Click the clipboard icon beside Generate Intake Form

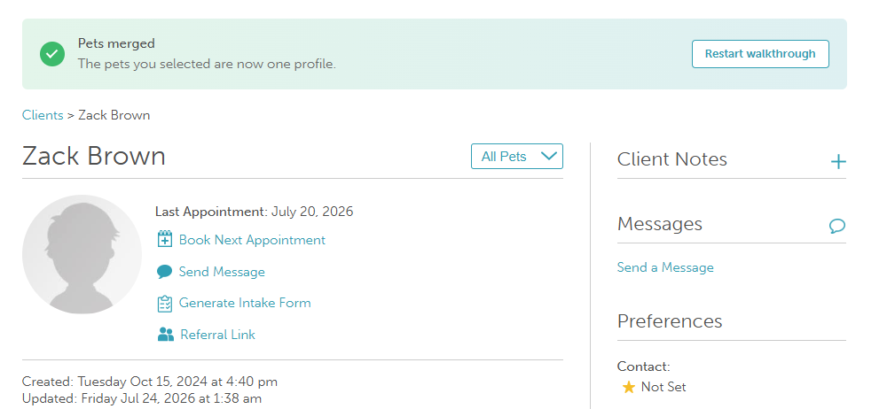pyautogui.click(x=164, y=303)
